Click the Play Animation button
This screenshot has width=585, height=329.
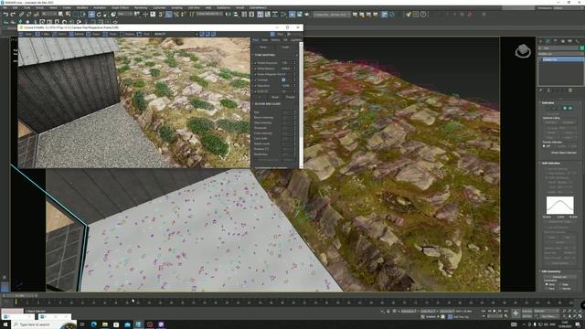click(x=495, y=311)
